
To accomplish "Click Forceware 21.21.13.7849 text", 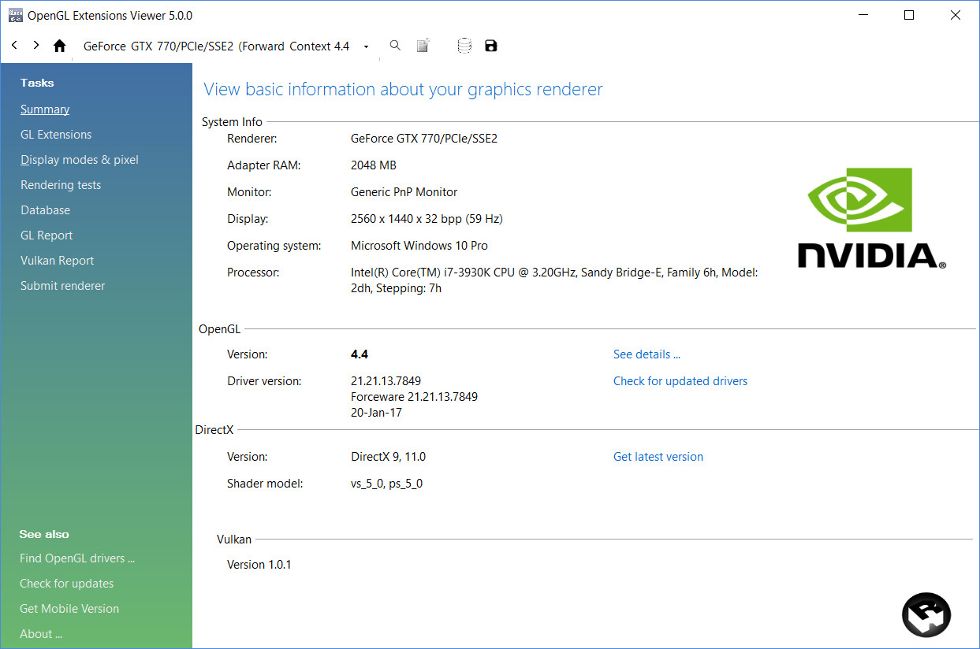I will (414, 397).
